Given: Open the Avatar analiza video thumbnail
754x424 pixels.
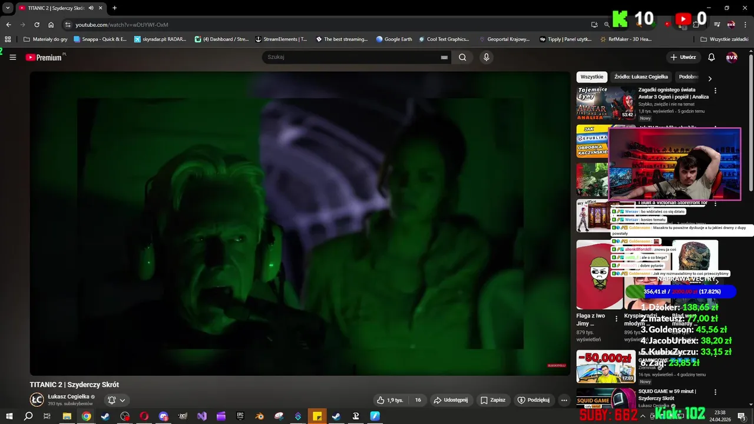Looking at the screenshot, I should [606, 103].
